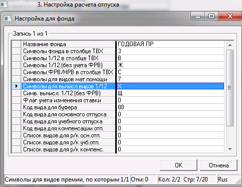The width and height of the screenshot is (242, 187).
Task: Click the parent window icon at top left
Action: pos(4,4)
